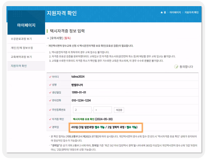Click the 주민등록번호 row label

pos(59,110)
